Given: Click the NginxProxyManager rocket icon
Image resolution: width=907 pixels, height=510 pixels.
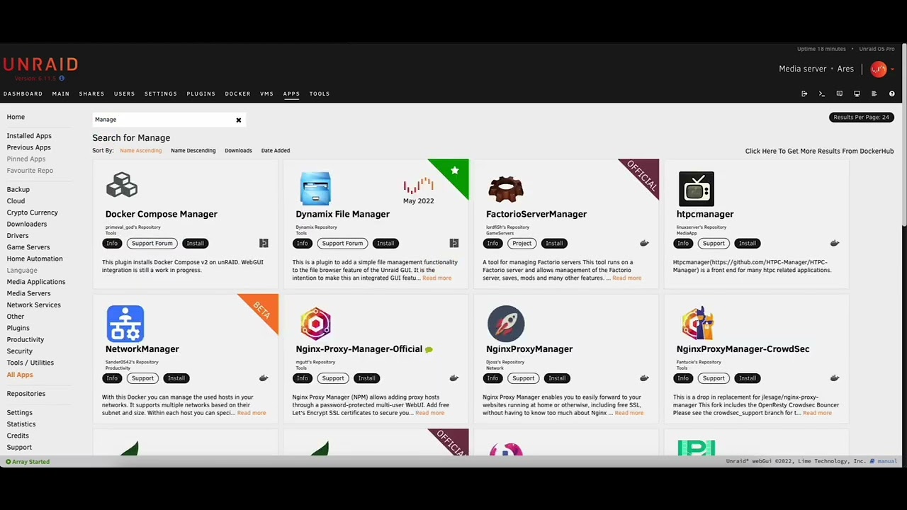Looking at the screenshot, I should [506, 324].
